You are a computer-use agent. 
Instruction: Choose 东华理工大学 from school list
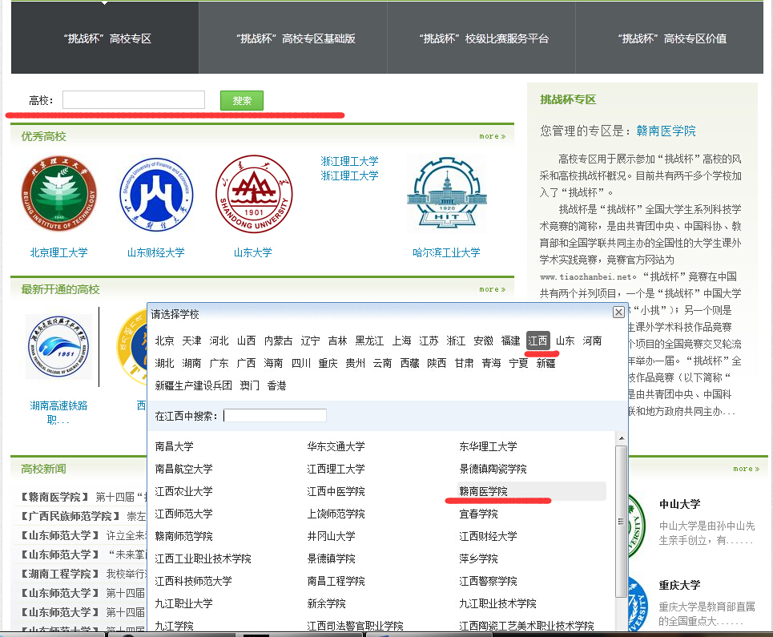(488, 446)
